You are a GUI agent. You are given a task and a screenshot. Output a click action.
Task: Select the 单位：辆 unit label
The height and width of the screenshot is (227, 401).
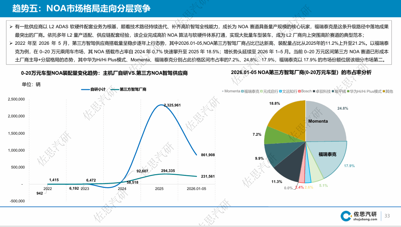(31, 85)
